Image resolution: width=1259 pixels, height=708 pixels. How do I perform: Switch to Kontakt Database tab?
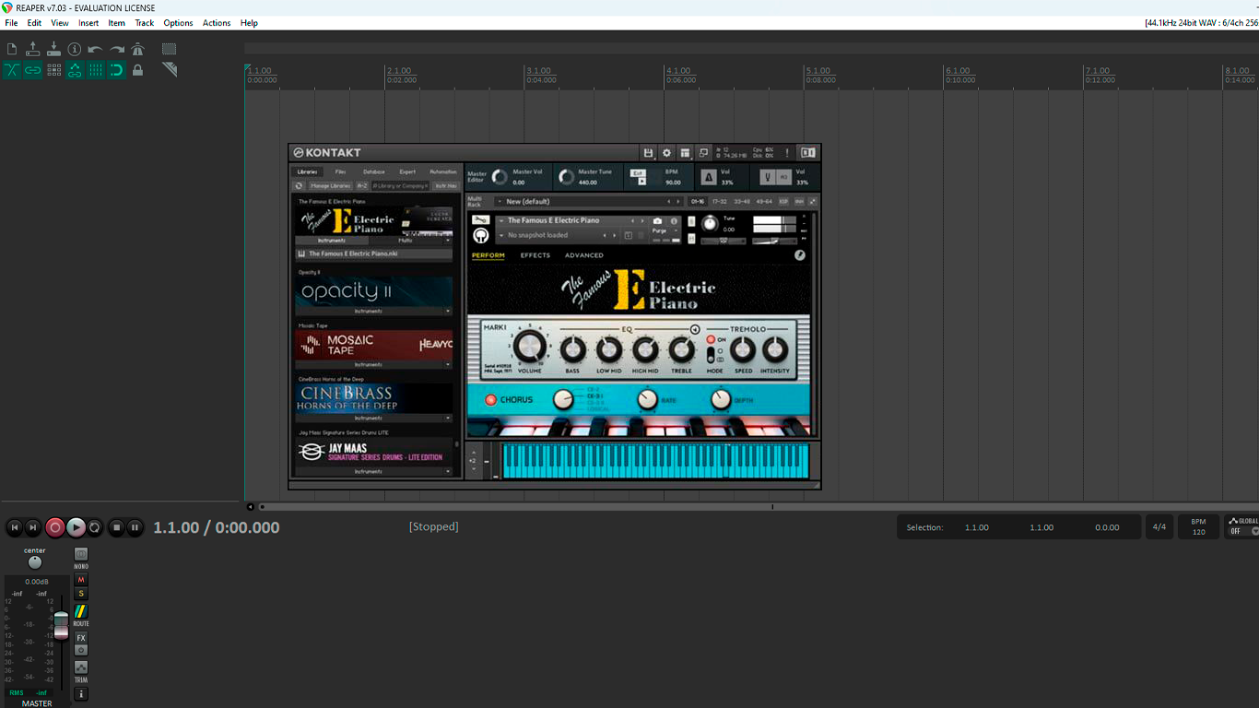[373, 171]
